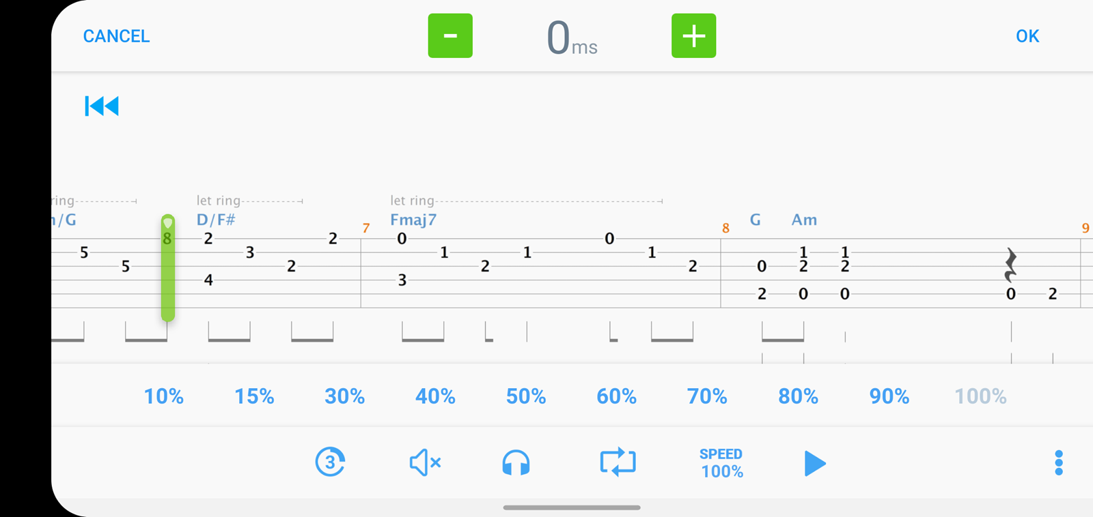Viewport: 1093px width, 517px height.
Task: Toggle the mute speaker icon
Action: (425, 462)
